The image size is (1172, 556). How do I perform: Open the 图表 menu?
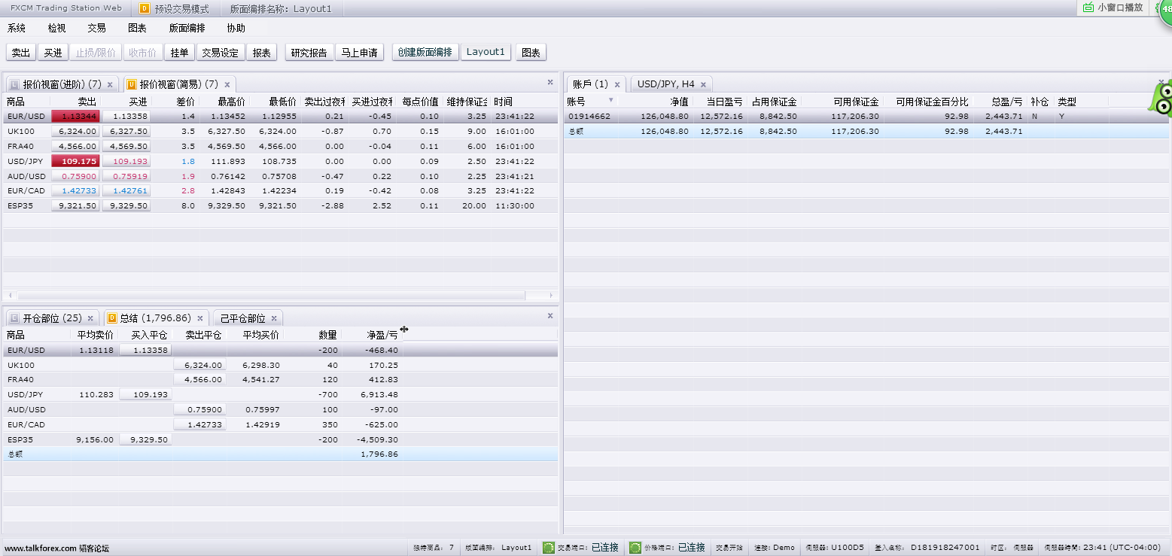[x=137, y=28]
